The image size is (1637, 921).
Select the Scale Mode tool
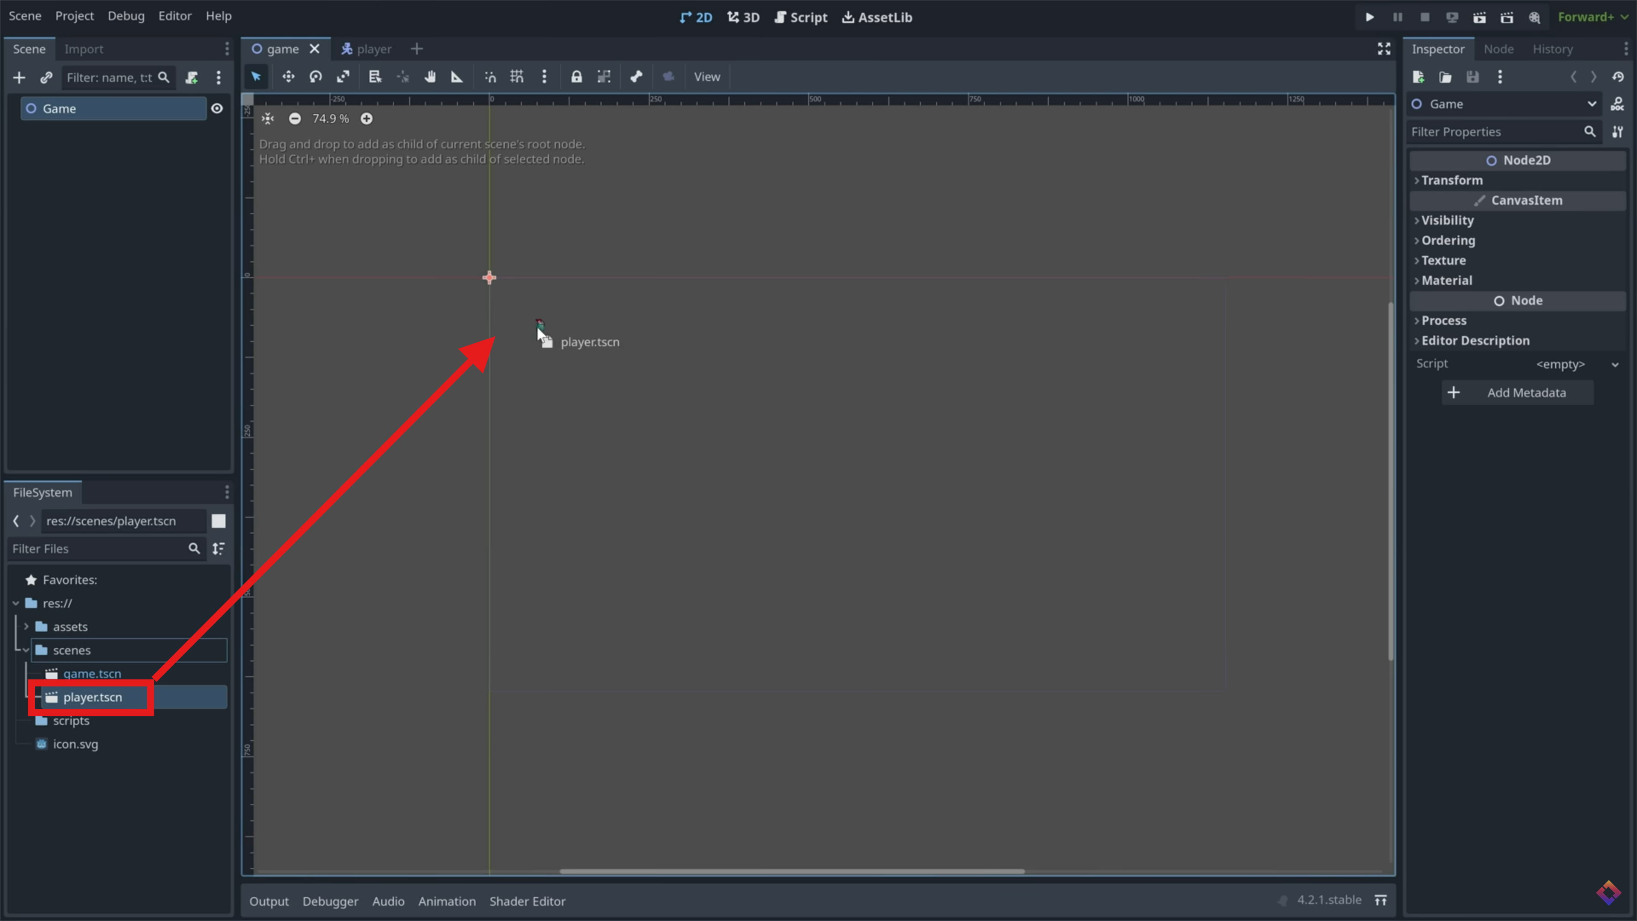pyautogui.click(x=343, y=77)
